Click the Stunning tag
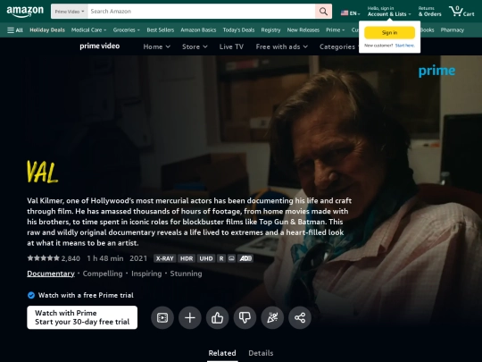This screenshot has width=482, height=362. click(186, 274)
